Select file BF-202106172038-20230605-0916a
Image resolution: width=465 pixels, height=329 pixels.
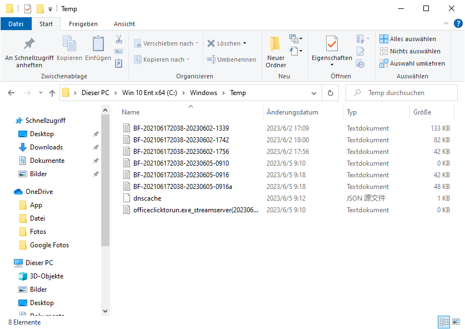tap(183, 187)
